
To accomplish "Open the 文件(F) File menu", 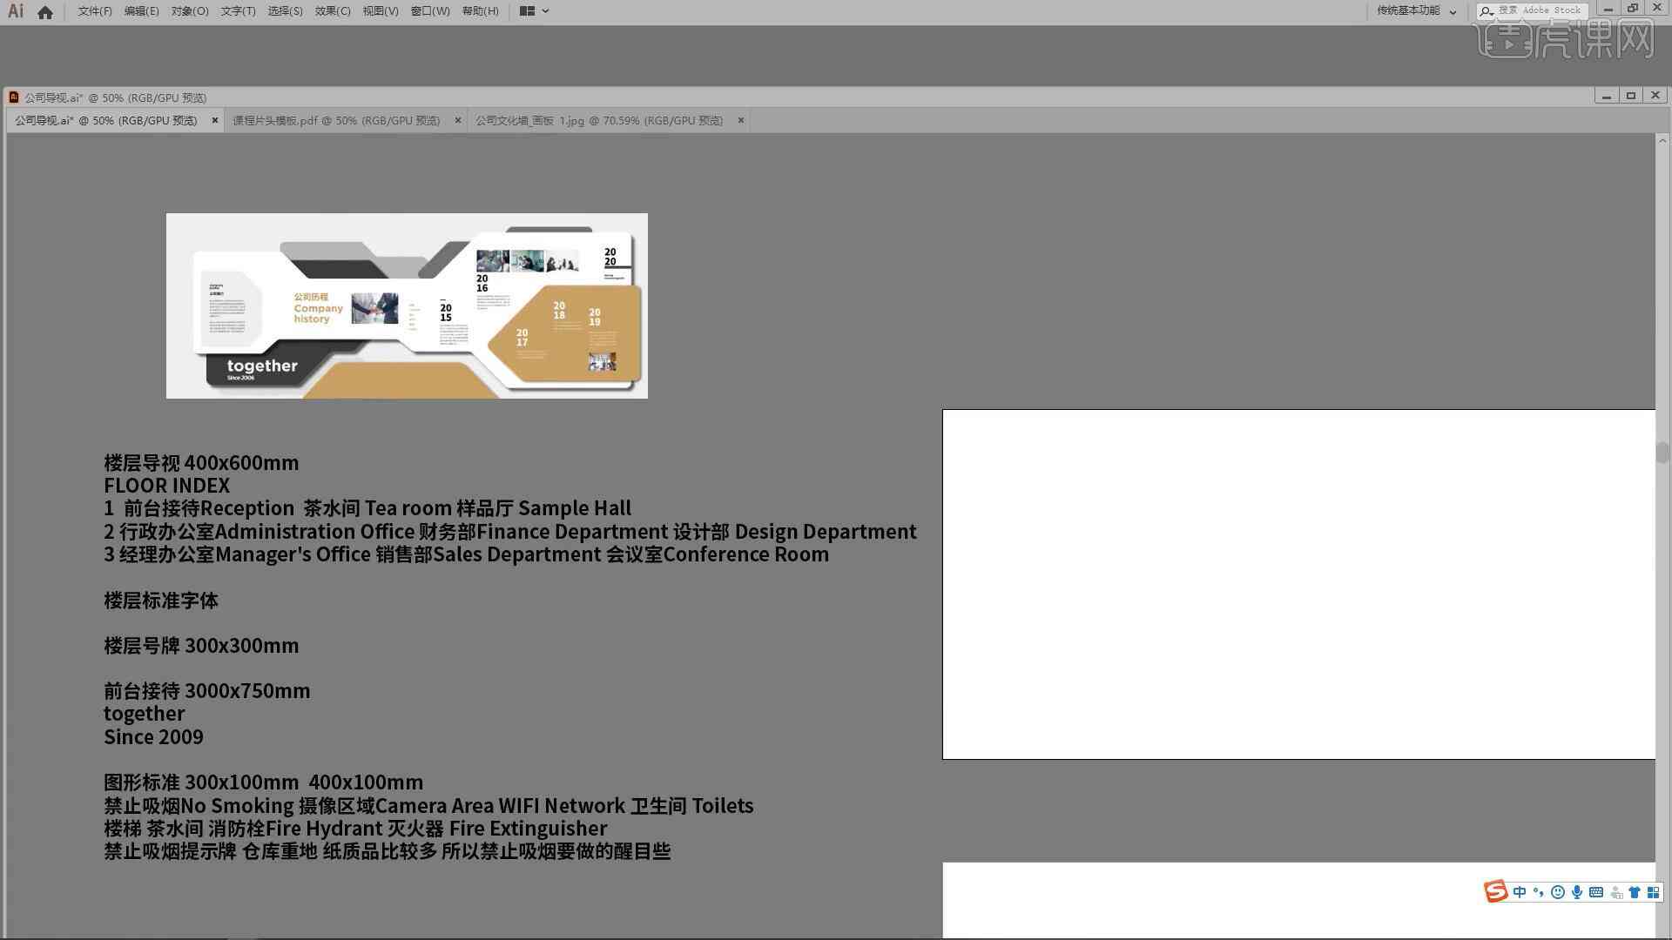I will (x=90, y=10).
